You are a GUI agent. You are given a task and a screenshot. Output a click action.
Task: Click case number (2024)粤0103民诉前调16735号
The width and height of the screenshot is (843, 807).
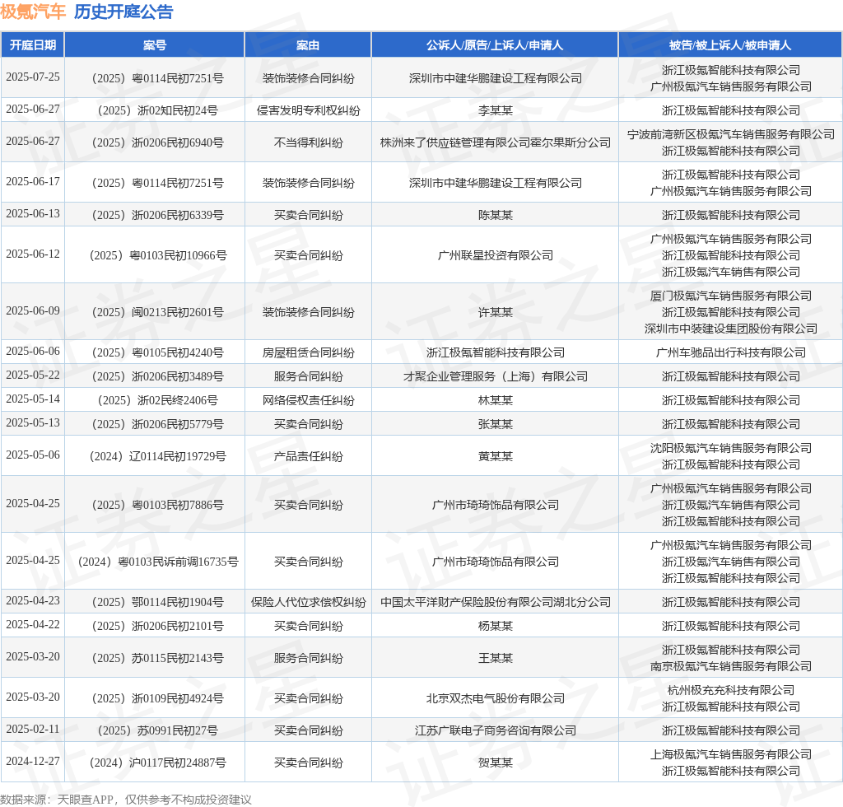(157, 562)
